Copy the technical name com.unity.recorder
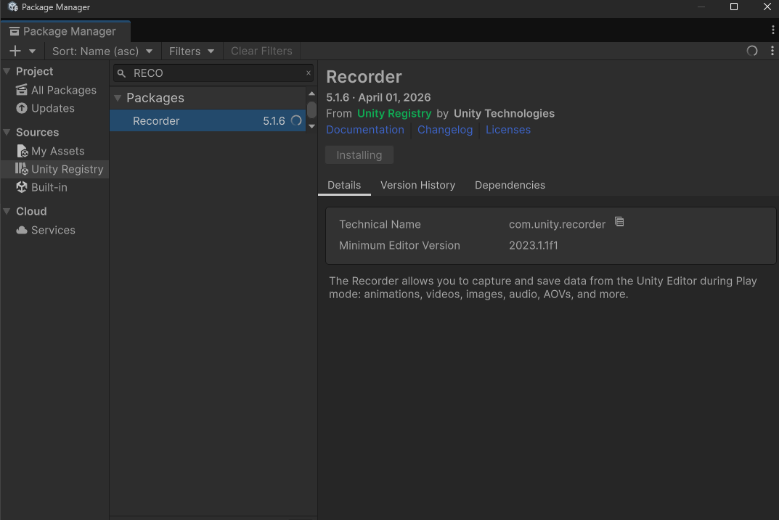Image resolution: width=779 pixels, height=520 pixels. point(619,222)
